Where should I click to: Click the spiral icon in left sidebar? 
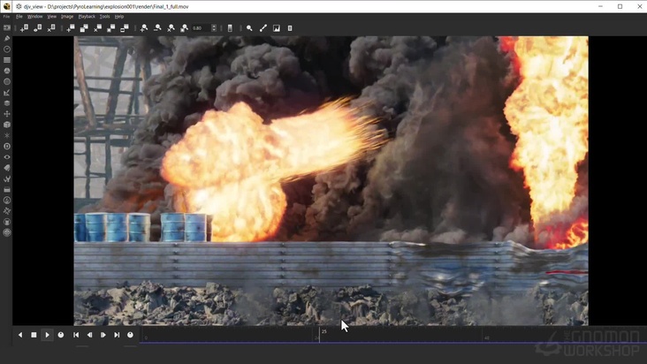[6, 201]
